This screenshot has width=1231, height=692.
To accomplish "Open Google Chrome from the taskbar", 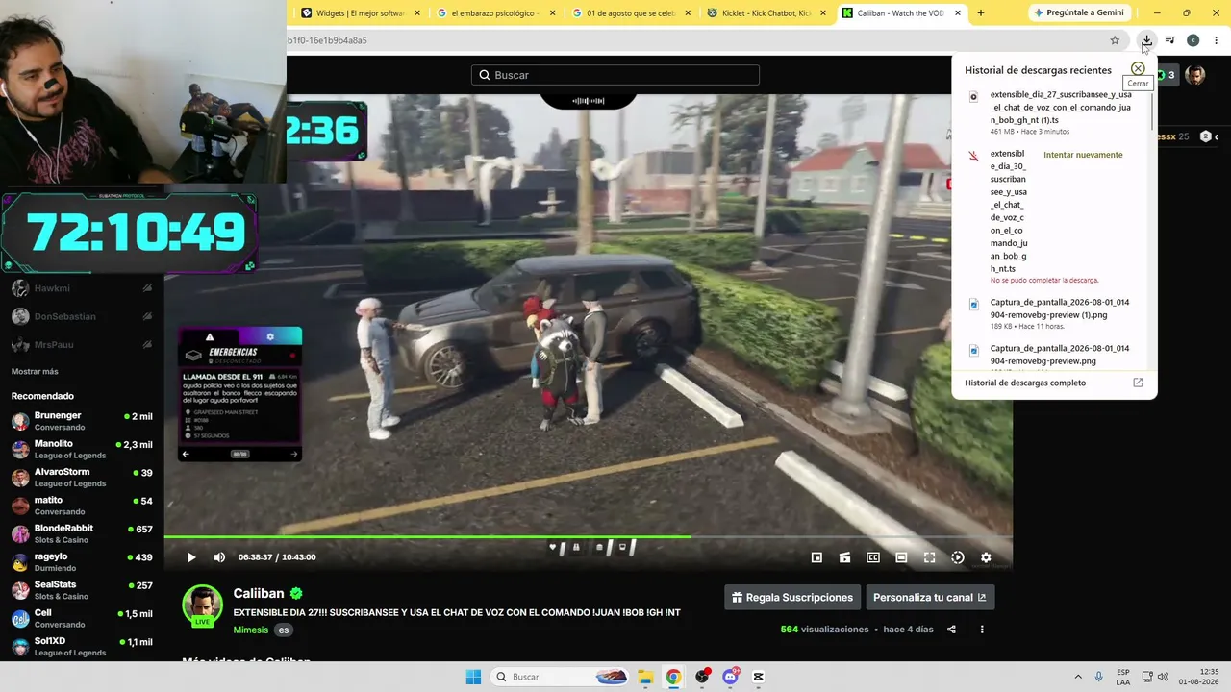I will point(673,677).
